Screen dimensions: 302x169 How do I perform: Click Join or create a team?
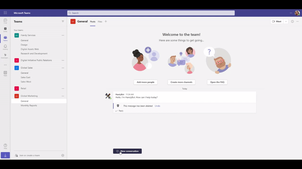pos(28,155)
